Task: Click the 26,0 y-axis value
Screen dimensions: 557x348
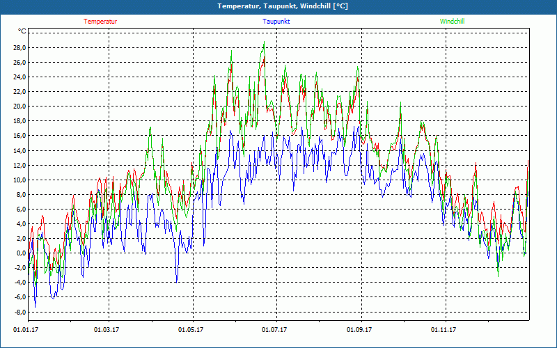Action: pyautogui.click(x=19, y=63)
